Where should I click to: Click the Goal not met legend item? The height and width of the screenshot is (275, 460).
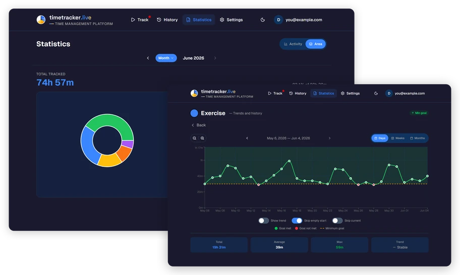click(306, 229)
